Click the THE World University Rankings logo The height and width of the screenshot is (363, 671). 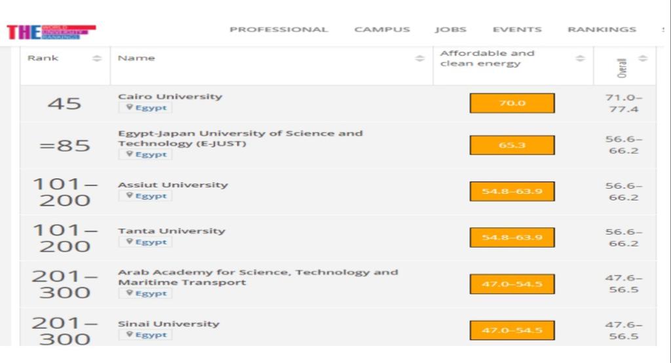click(x=51, y=32)
